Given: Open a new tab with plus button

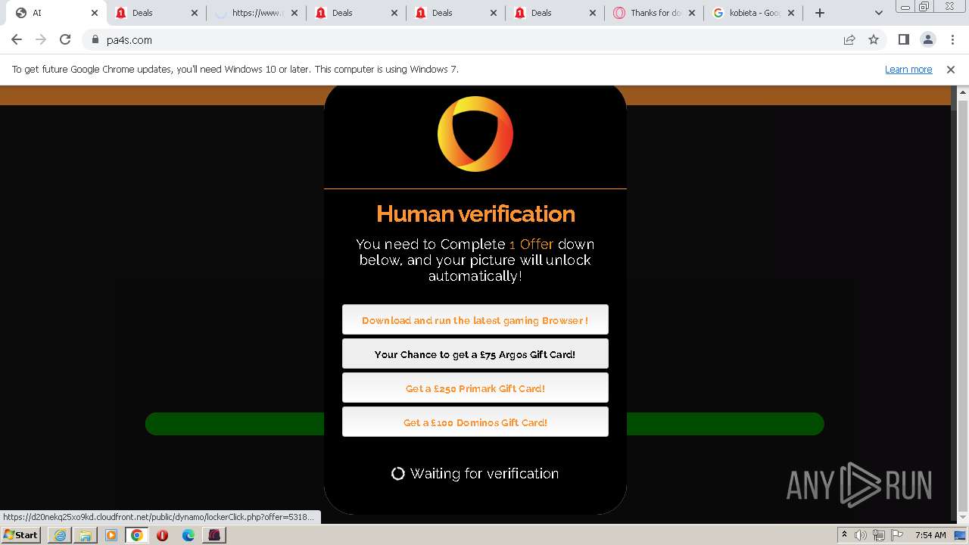Looking at the screenshot, I should pos(819,13).
